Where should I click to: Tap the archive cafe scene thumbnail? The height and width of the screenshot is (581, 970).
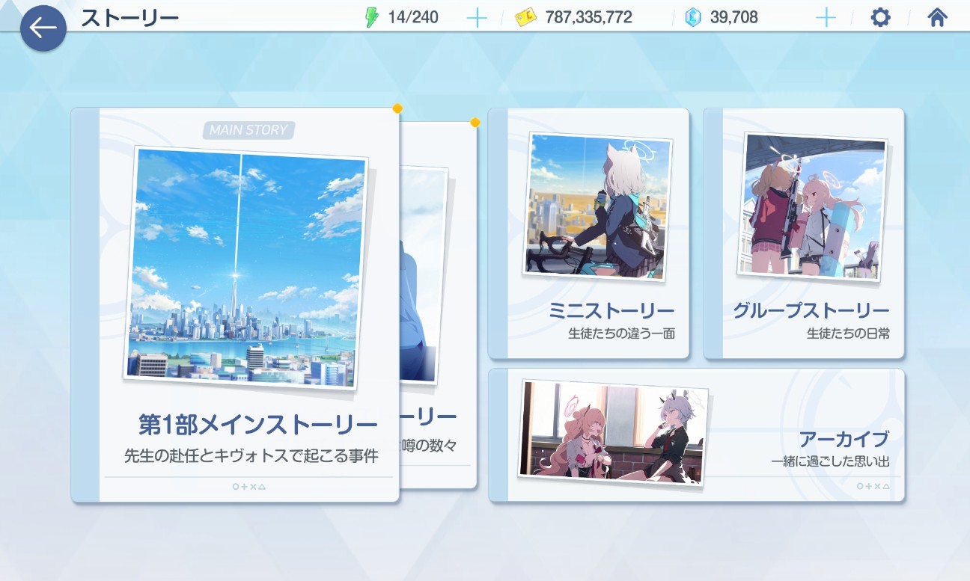[613, 431]
